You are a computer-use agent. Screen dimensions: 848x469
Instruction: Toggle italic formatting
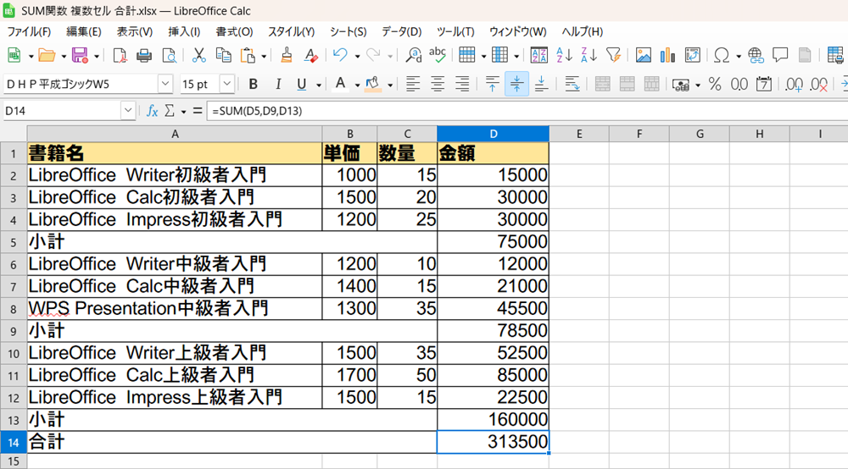tap(277, 84)
